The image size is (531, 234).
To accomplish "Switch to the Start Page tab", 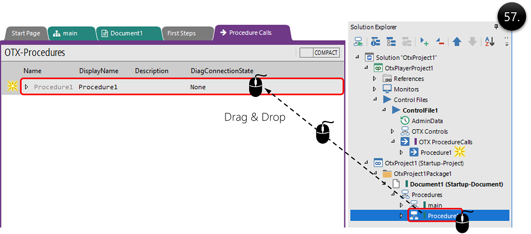I will point(25,33).
